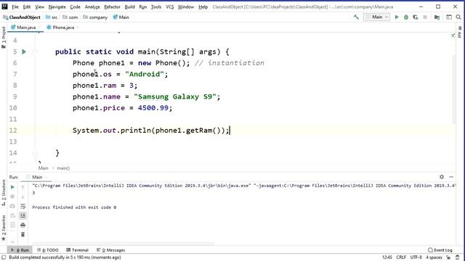This screenshot has width=465, height=261.
Task: Click the Run Anything toolbar icon
Action: 449,17
